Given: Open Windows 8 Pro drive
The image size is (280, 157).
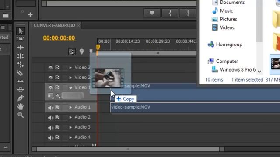Looking at the screenshot, I should click(x=238, y=70).
